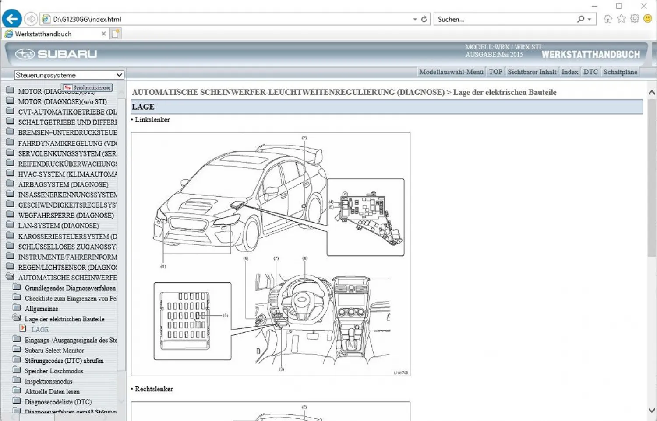Image resolution: width=657 pixels, height=421 pixels.
Task: Open the Schaltpläne tab
Action: (x=620, y=72)
